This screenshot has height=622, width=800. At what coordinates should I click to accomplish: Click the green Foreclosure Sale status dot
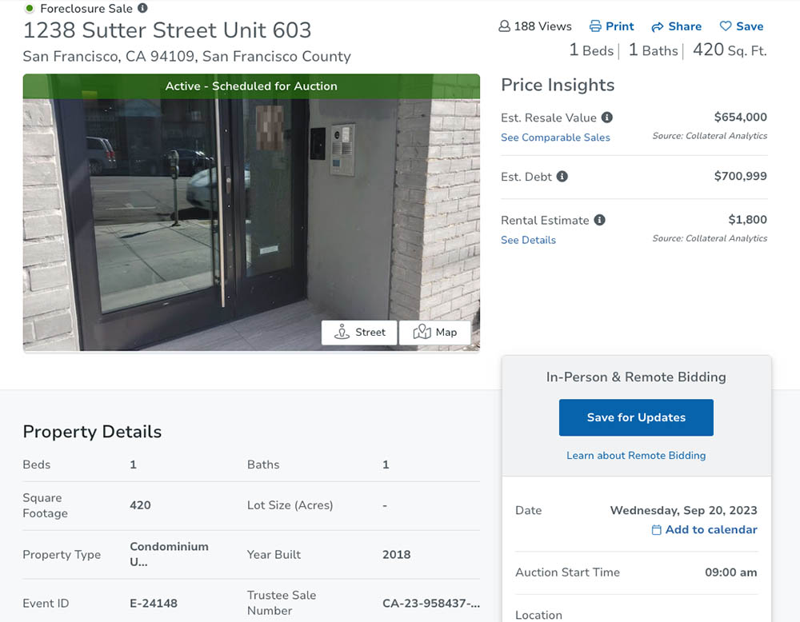30,8
